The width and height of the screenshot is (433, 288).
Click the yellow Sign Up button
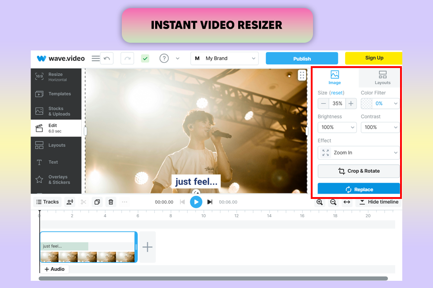click(373, 58)
